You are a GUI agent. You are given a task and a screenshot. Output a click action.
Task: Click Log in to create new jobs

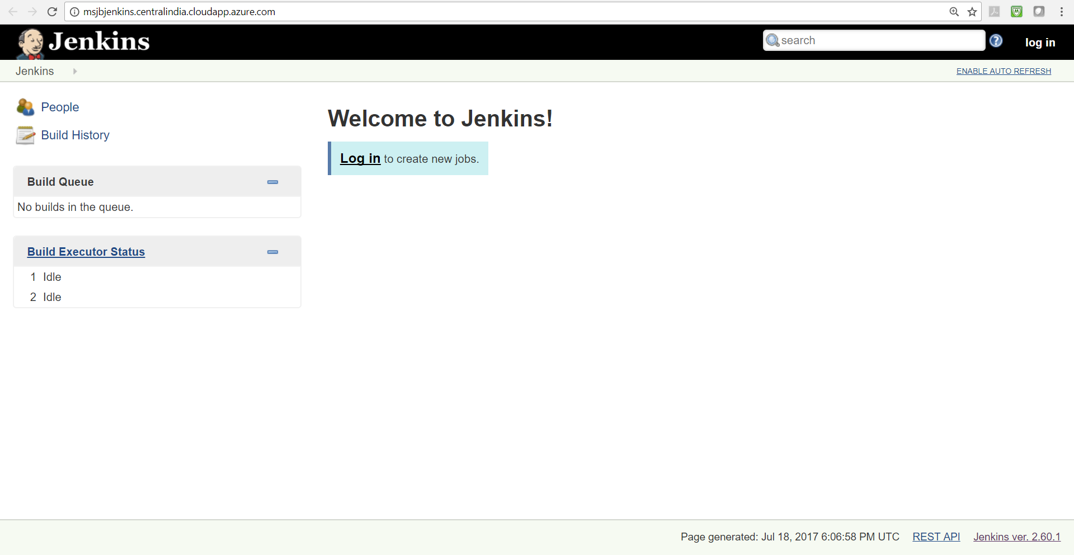click(360, 158)
